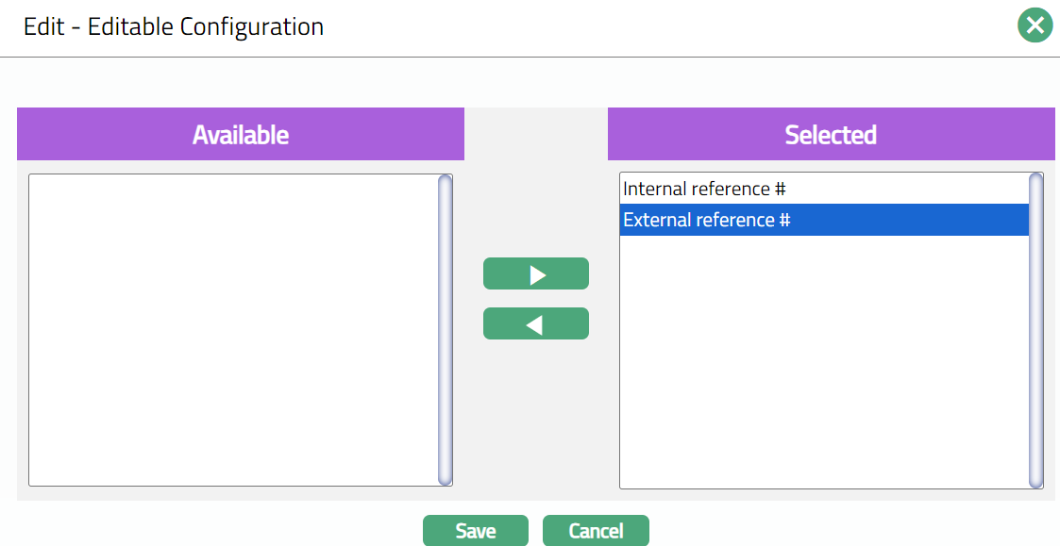Select Internal reference # in Selected list
The image size is (1060, 546).
click(704, 190)
